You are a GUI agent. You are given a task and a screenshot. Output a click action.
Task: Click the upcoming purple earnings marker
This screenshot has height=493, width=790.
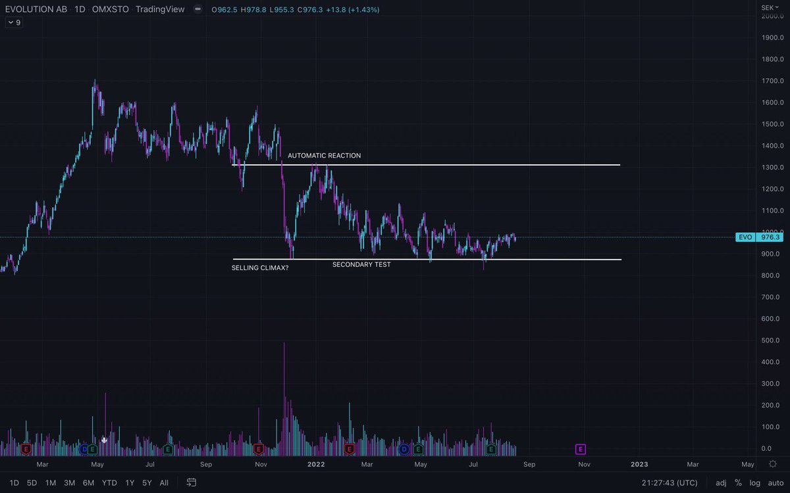tap(581, 449)
